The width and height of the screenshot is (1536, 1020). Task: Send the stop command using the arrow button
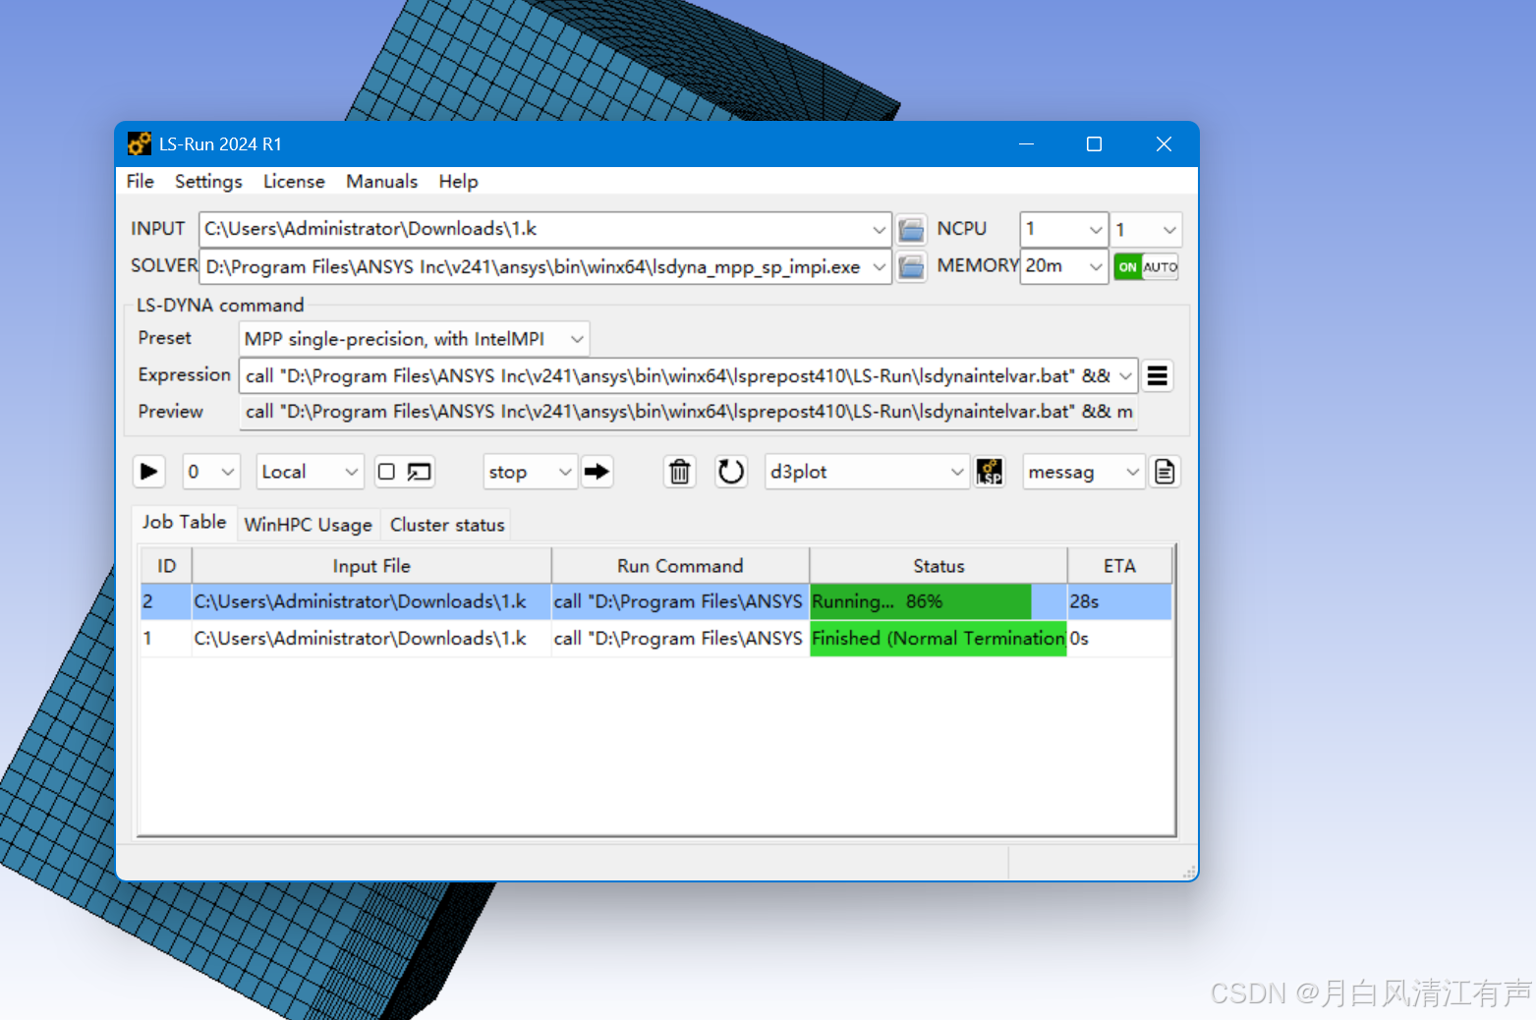(x=597, y=472)
